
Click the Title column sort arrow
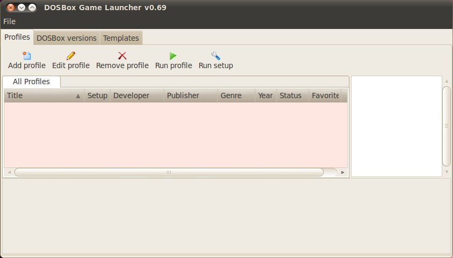(78, 96)
